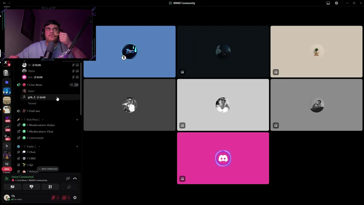Focus the pink Discord logo participant tile
This screenshot has width=364, height=205.
(223, 158)
